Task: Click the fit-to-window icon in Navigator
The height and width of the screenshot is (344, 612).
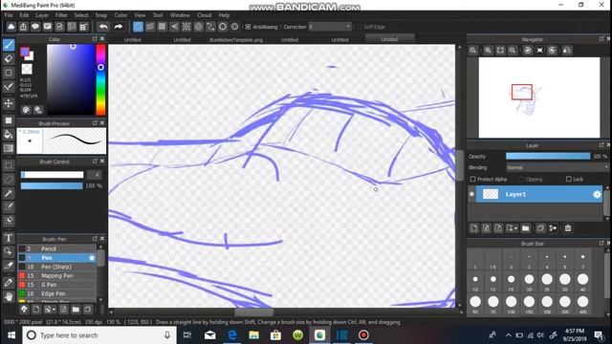Action: click(500, 51)
